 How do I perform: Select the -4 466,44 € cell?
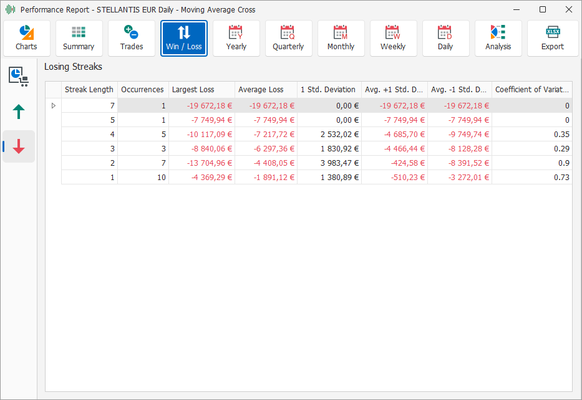[x=394, y=149]
